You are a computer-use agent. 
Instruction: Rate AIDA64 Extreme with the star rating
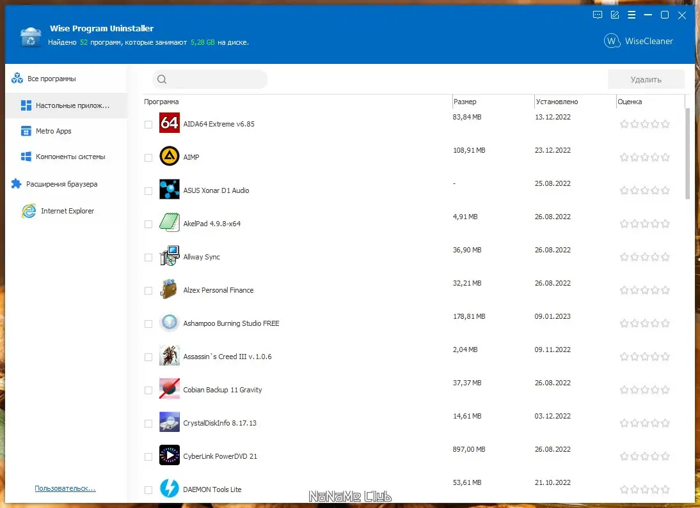tap(644, 124)
